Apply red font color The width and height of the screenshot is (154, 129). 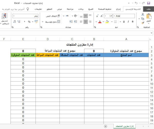[100, 22]
